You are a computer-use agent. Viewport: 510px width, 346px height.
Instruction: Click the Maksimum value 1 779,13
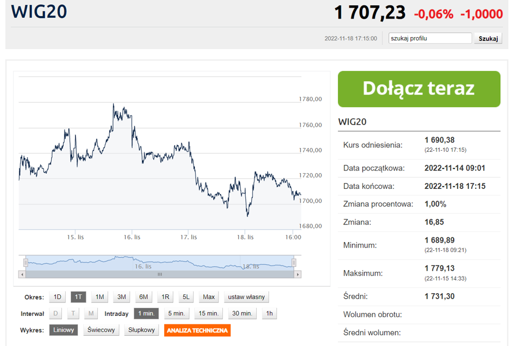440,269
